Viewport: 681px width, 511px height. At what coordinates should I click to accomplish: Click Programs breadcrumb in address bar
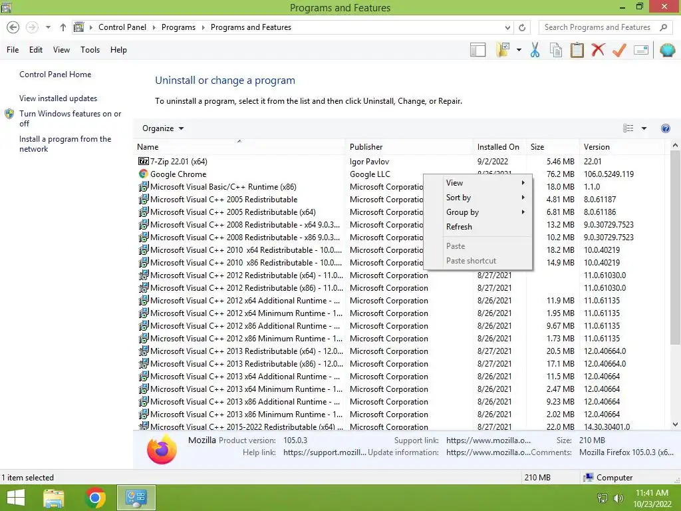178,27
